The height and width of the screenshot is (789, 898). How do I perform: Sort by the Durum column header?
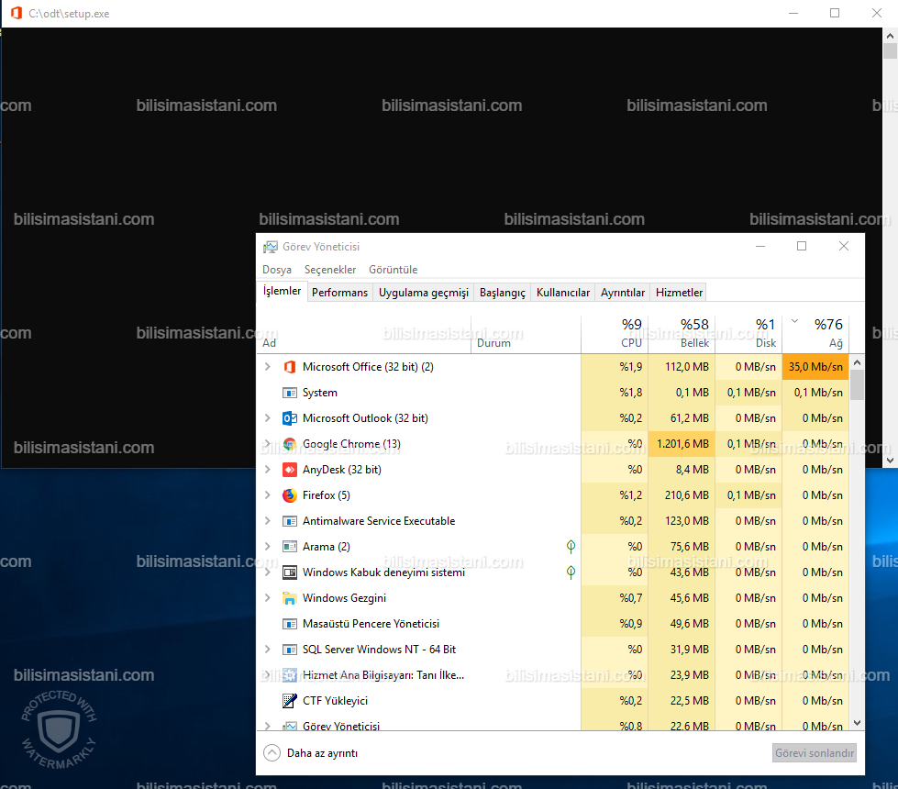pyautogui.click(x=526, y=335)
